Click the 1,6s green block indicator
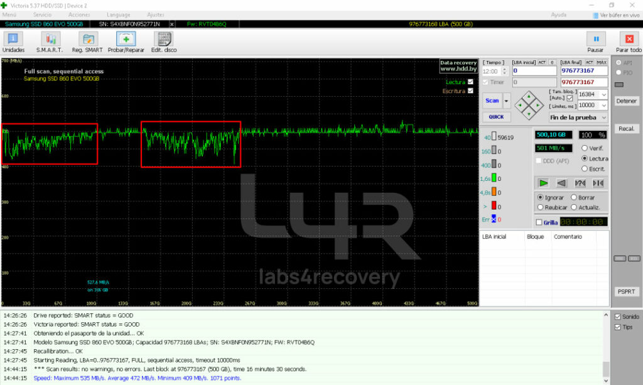 [x=494, y=178]
